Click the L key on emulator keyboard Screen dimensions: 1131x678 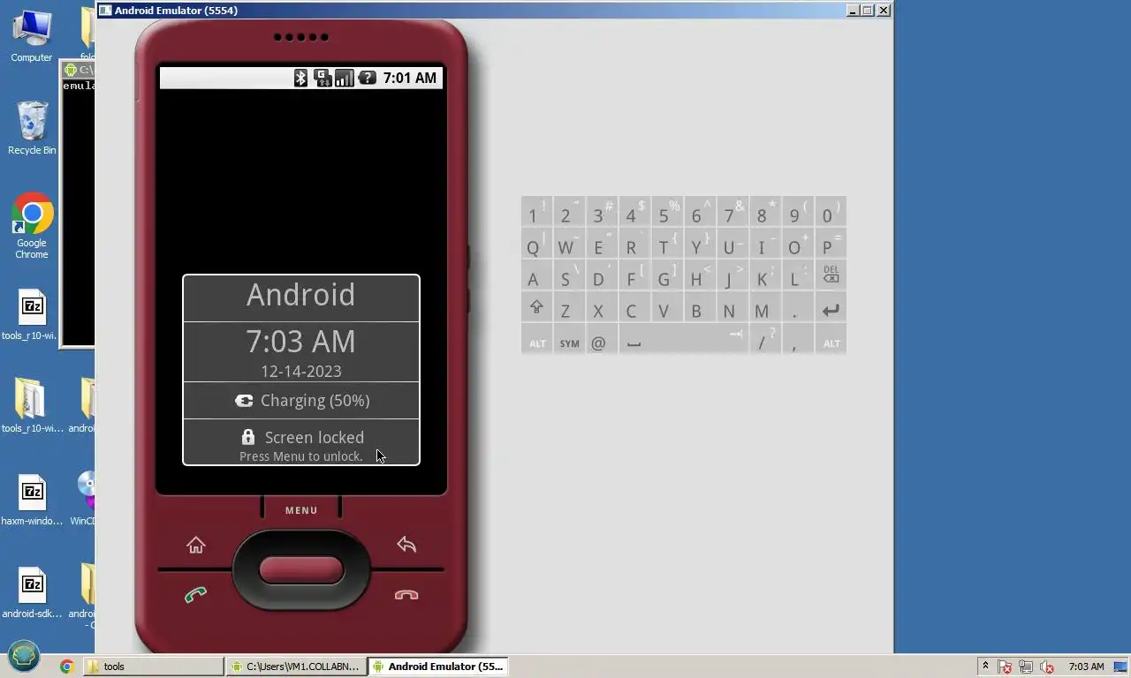coord(798,276)
